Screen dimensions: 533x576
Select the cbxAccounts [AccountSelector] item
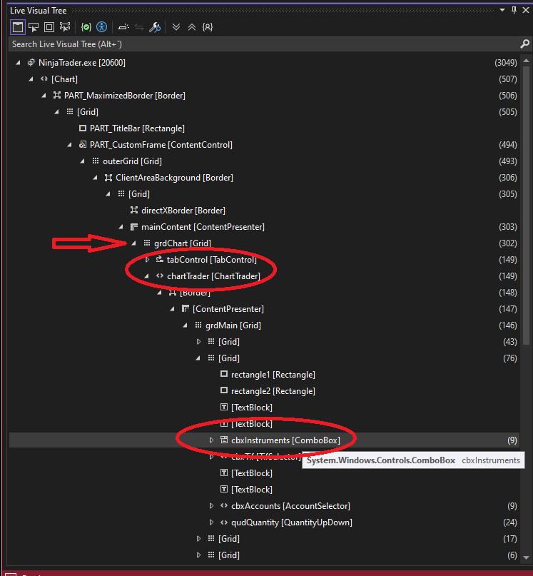290,506
